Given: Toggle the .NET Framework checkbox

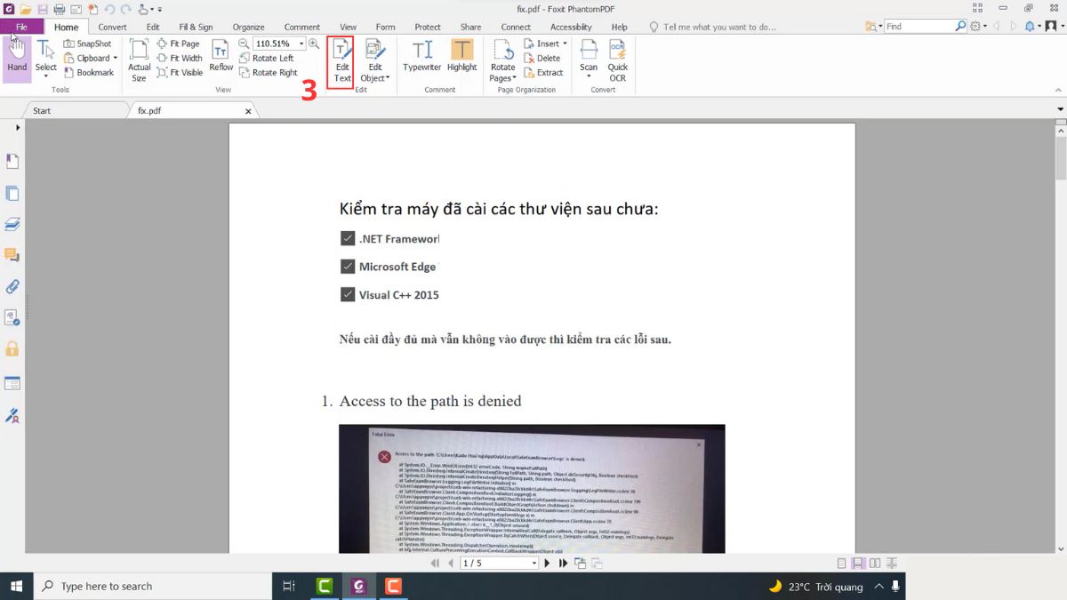Looking at the screenshot, I should point(348,238).
